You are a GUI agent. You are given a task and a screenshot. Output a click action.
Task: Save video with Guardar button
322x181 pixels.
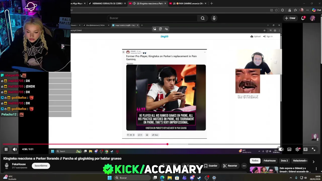tap(211, 166)
